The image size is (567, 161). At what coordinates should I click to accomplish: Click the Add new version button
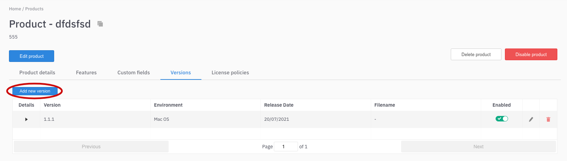35,91
